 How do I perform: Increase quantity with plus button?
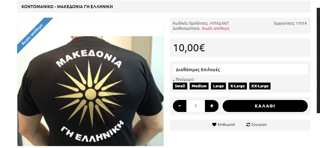click(x=212, y=106)
